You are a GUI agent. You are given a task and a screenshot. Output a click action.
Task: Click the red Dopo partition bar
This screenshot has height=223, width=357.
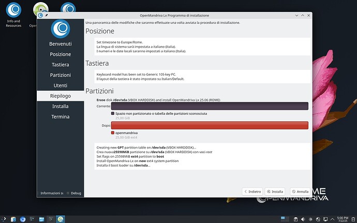click(210, 126)
